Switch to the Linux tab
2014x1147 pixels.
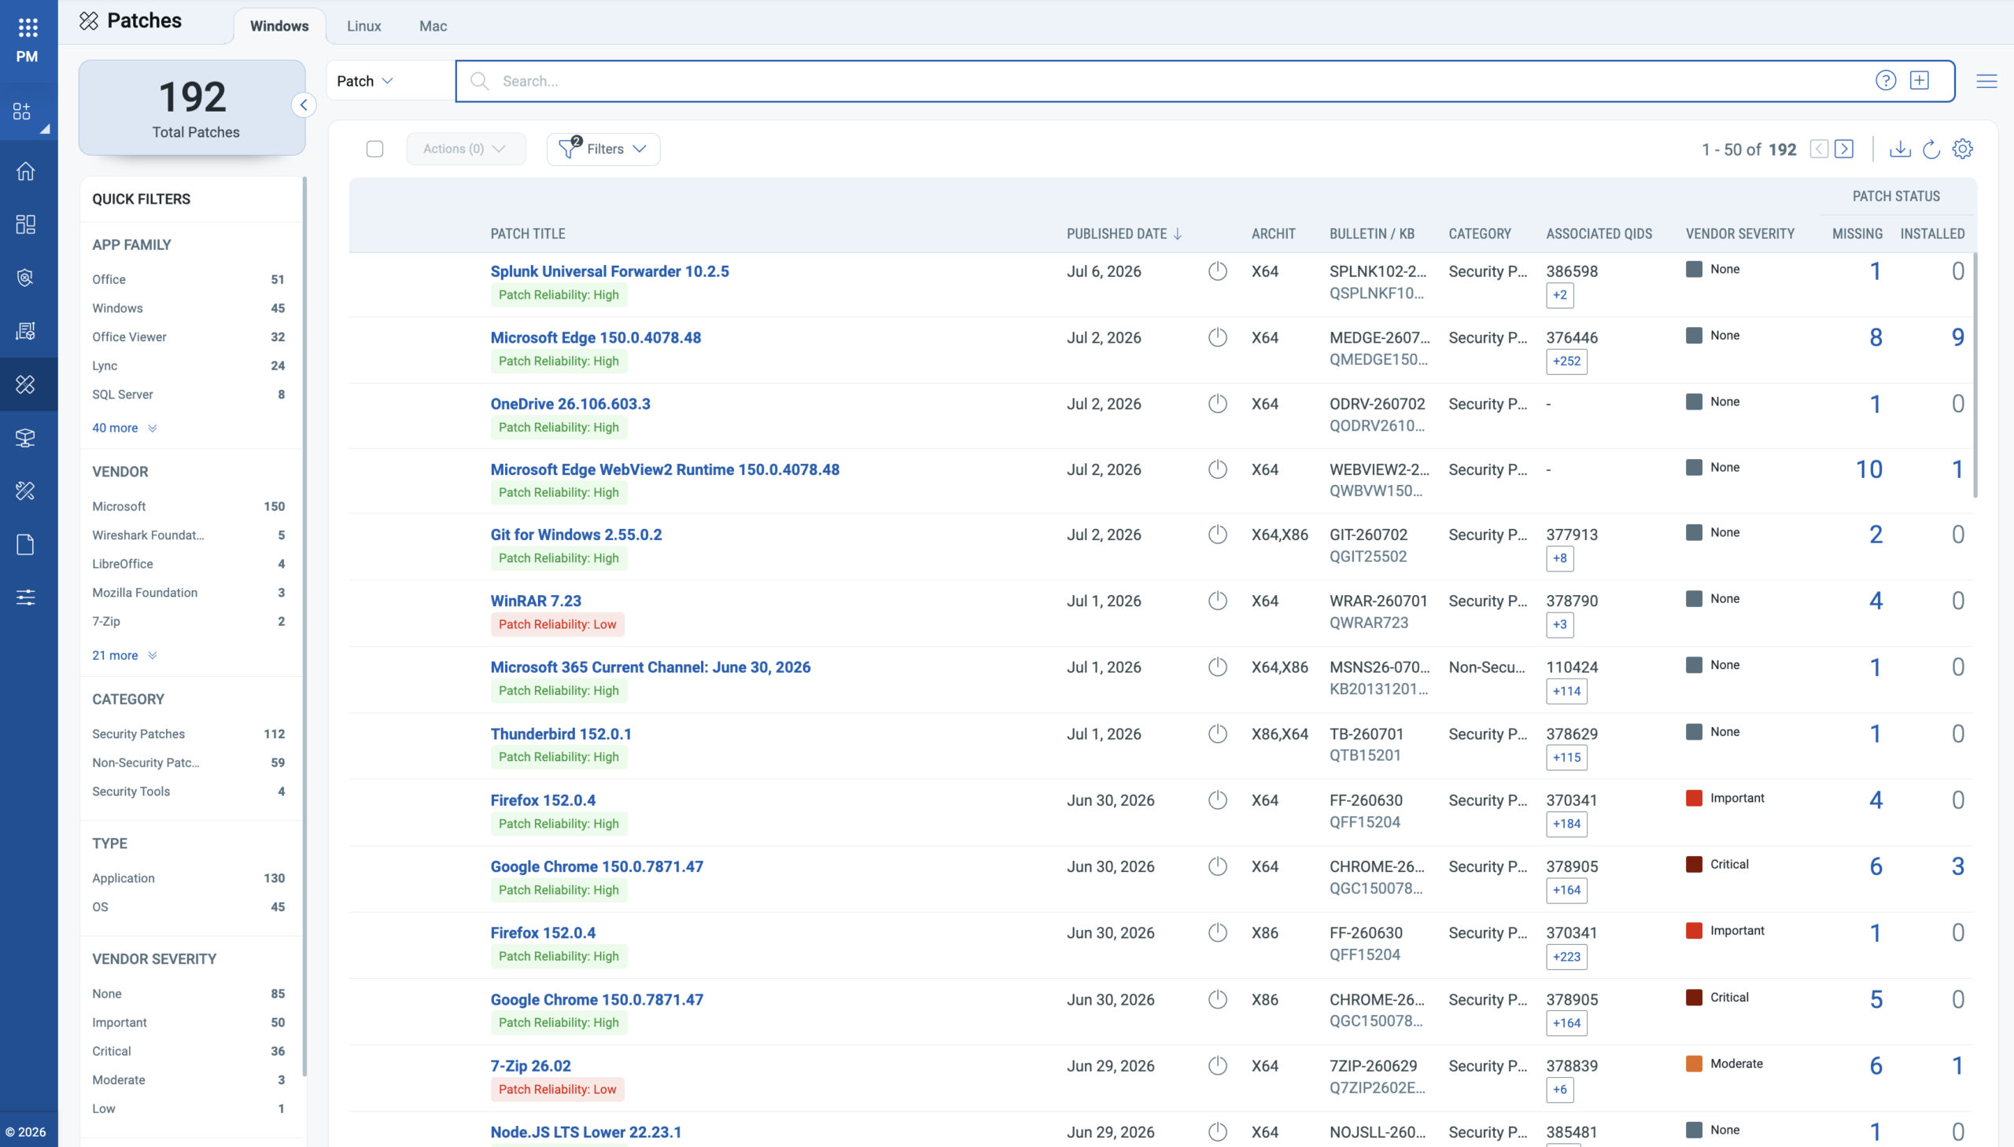(364, 26)
